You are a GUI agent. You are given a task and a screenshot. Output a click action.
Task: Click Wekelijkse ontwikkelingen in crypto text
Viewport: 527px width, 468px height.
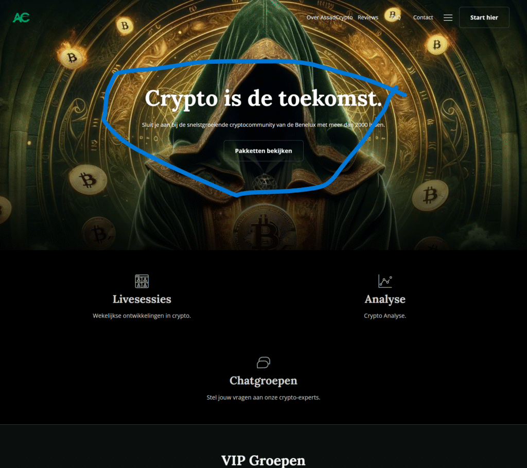[x=142, y=316]
